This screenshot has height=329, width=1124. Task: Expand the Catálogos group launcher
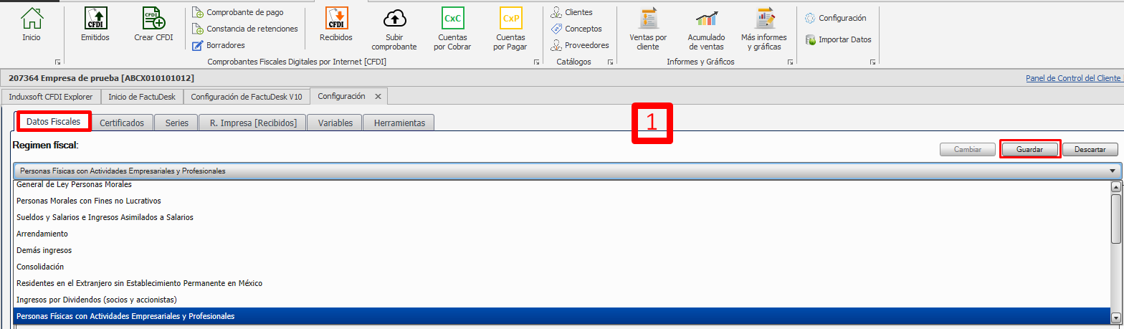click(611, 62)
